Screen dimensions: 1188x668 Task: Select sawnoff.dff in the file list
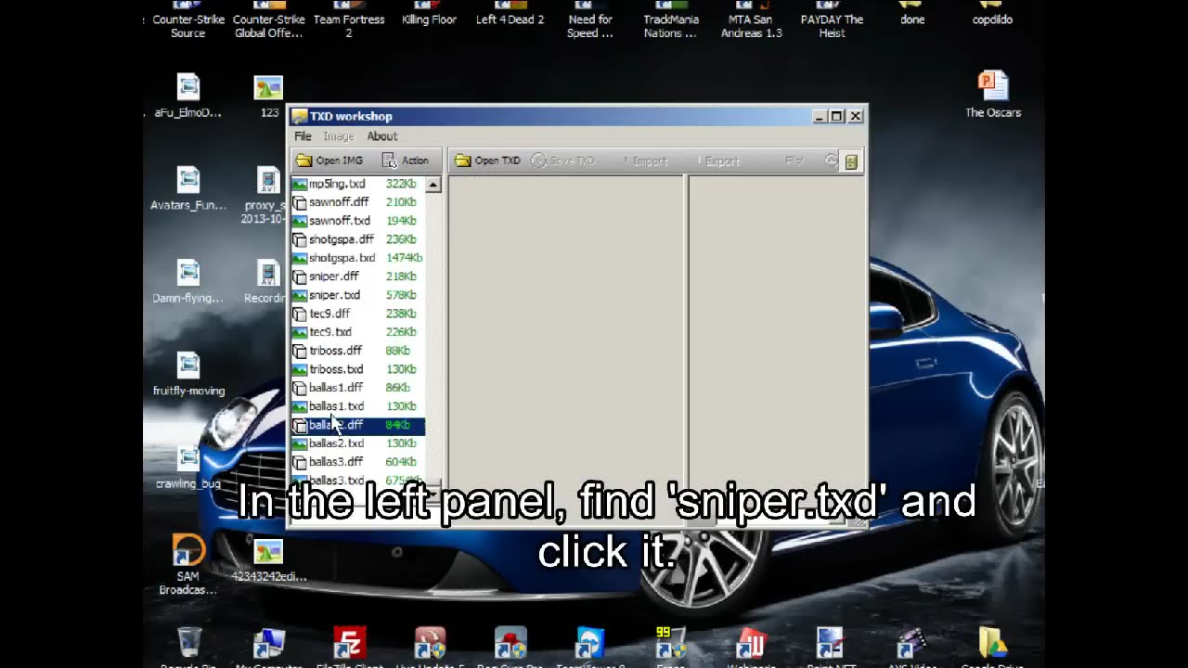pos(358,202)
